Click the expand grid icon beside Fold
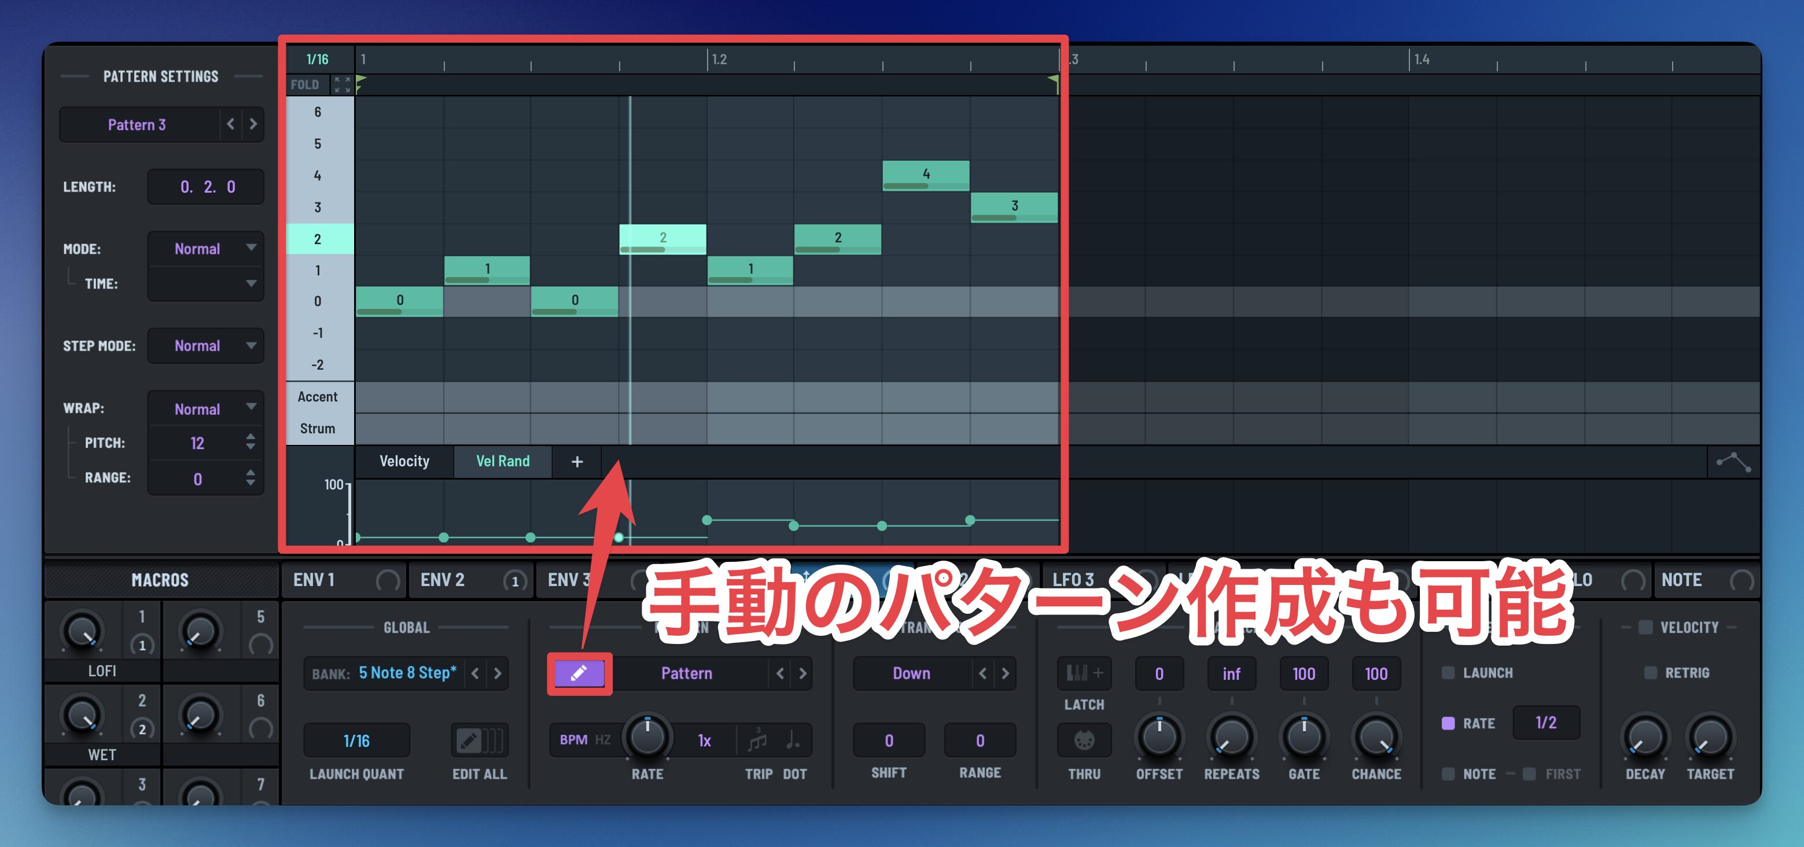The width and height of the screenshot is (1804, 847). pyautogui.click(x=343, y=84)
